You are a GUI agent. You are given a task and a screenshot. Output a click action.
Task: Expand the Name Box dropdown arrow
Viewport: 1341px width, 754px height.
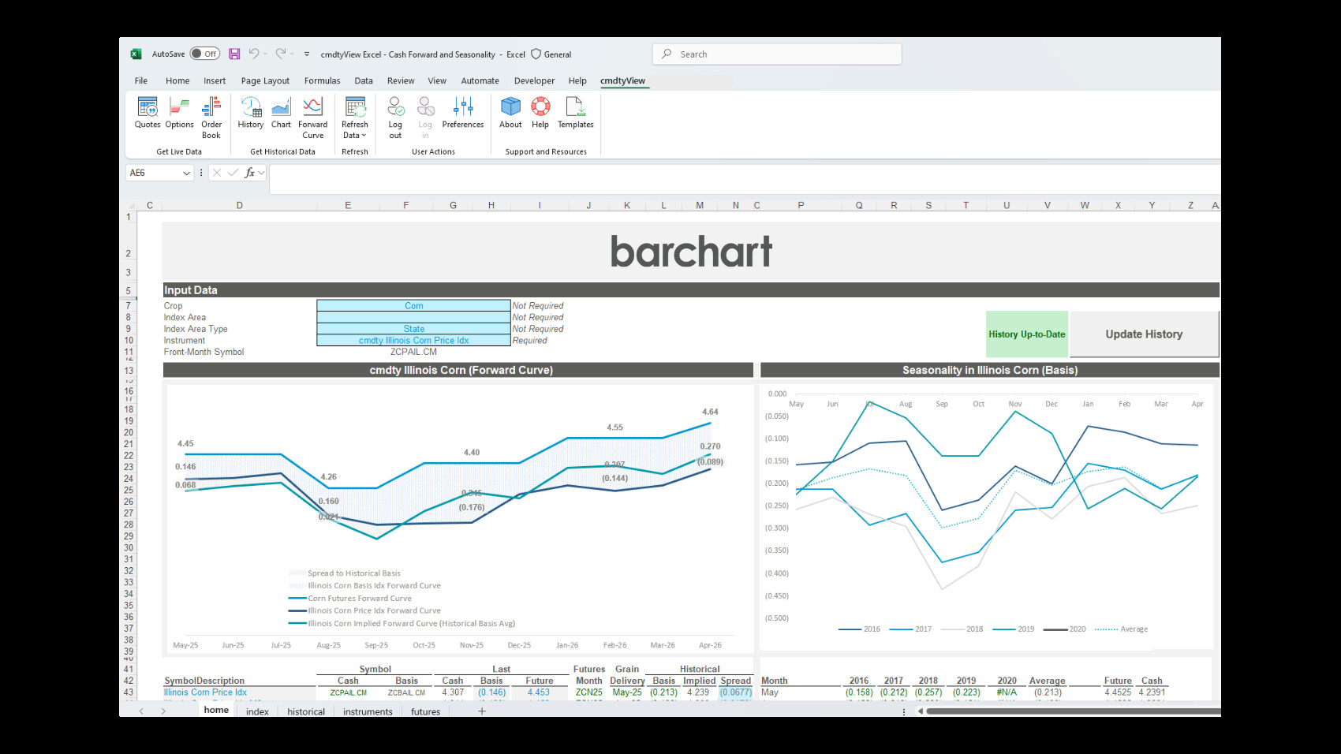click(186, 173)
